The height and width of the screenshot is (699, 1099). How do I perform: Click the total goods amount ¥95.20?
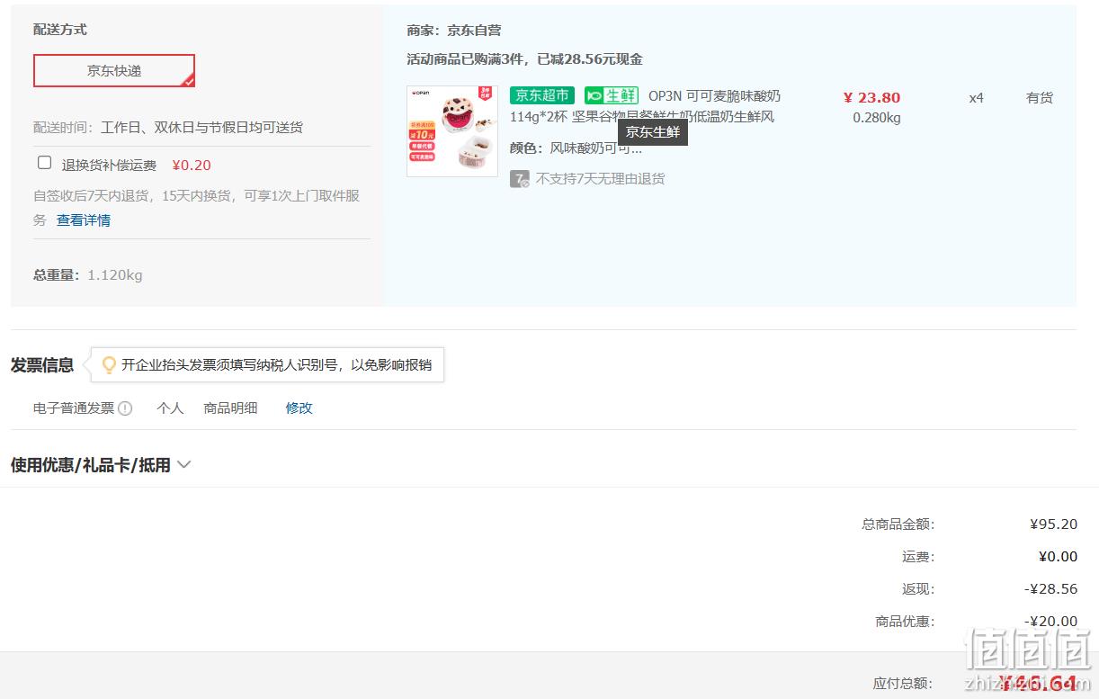[x=1053, y=524]
